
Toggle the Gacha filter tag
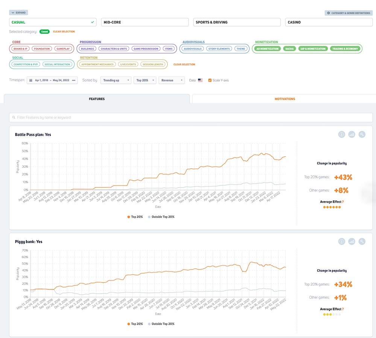(290, 49)
